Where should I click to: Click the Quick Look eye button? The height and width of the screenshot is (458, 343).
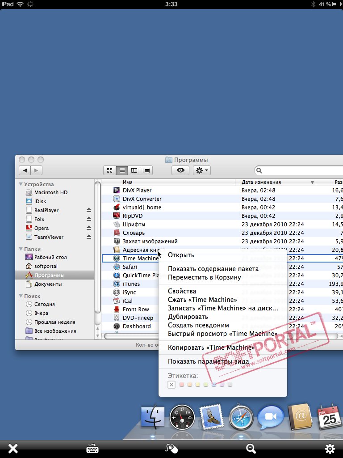click(x=180, y=170)
